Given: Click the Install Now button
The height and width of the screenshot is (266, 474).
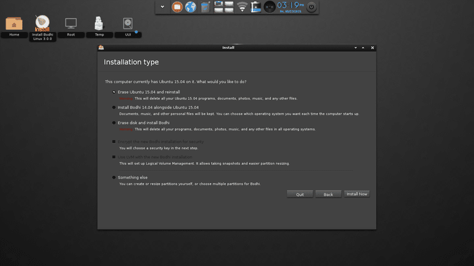Looking at the screenshot, I should pyautogui.click(x=357, y=194).
